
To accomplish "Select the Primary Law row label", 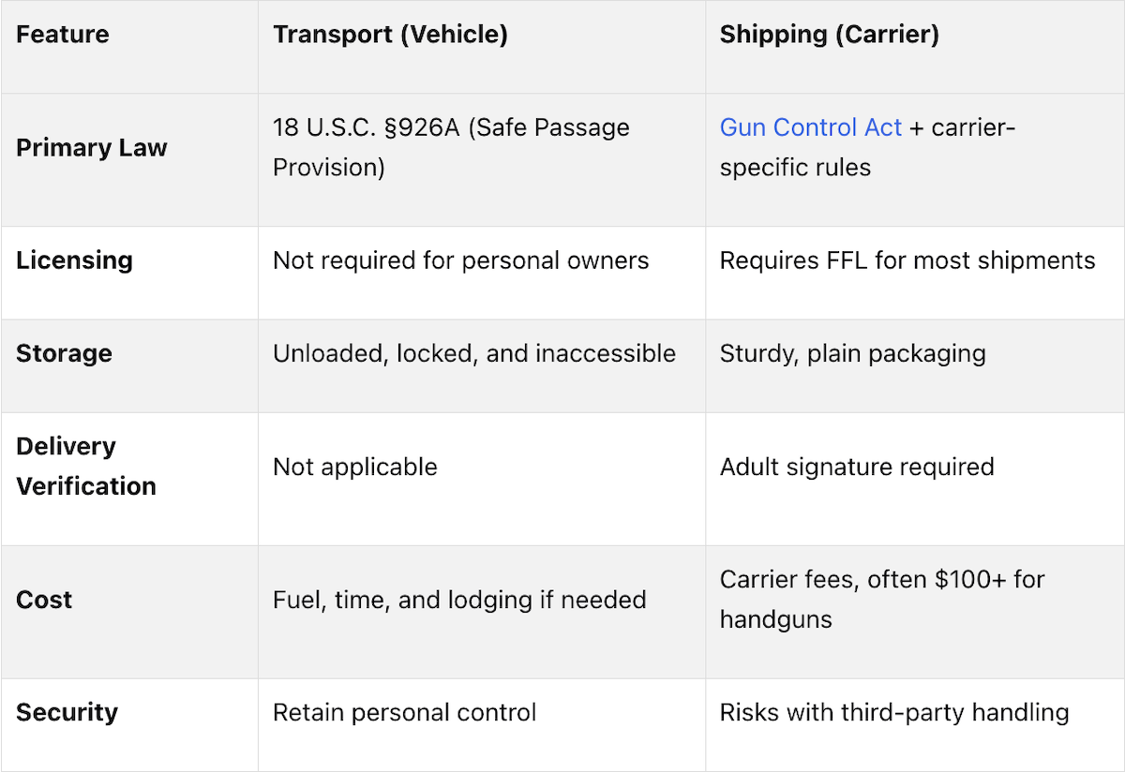I will (x=92, y=148).
